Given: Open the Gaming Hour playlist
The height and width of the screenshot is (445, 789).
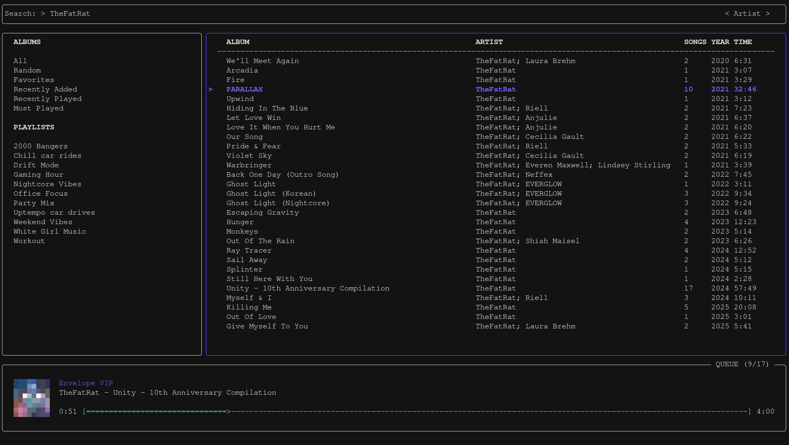Looking at the screenshot, I should click(38, 175).
